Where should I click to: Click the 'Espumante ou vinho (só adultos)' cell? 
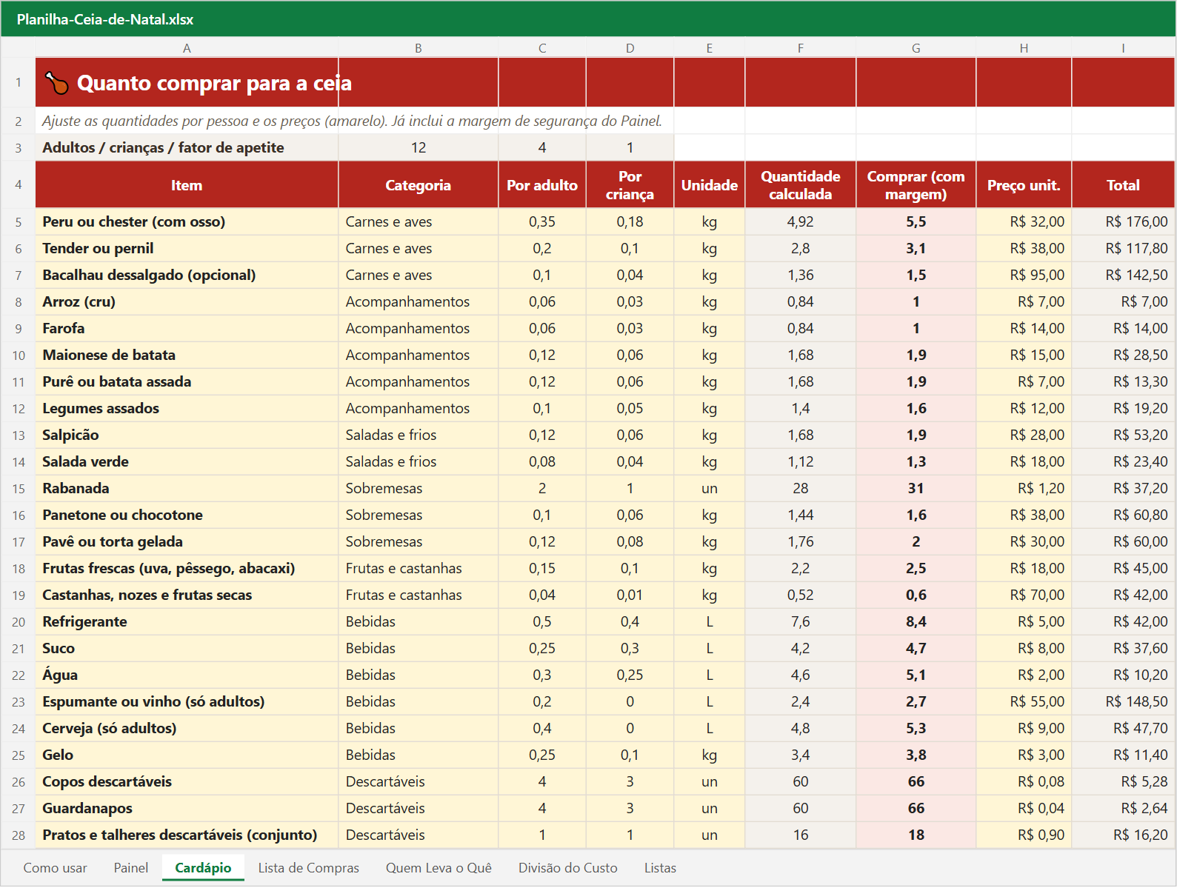[187, 702]
